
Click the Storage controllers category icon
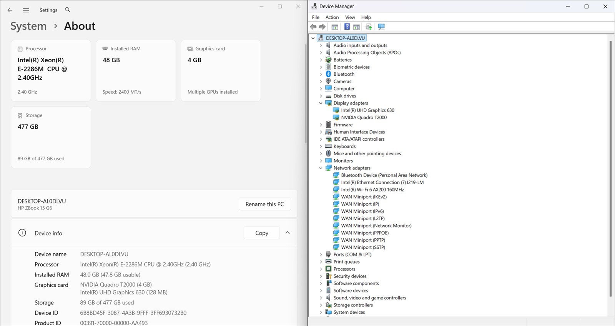pyautogui.click(x=328, y=305)
